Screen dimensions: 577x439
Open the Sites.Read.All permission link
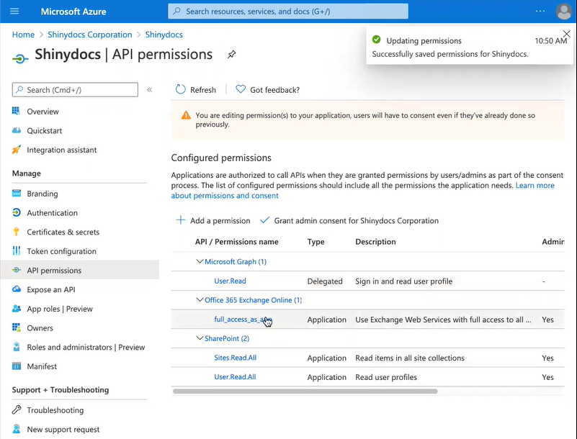235,358
